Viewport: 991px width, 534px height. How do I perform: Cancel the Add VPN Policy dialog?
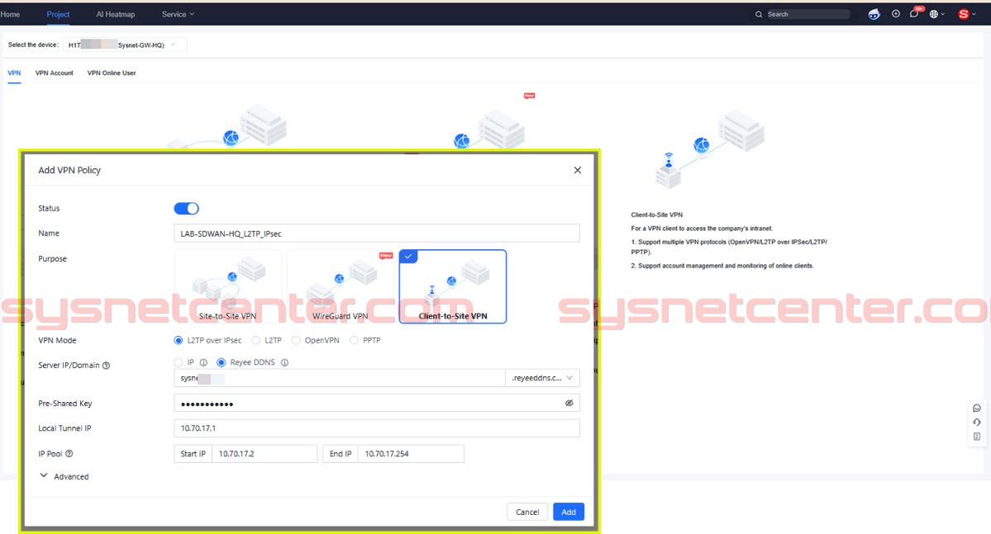pos(526,512)
